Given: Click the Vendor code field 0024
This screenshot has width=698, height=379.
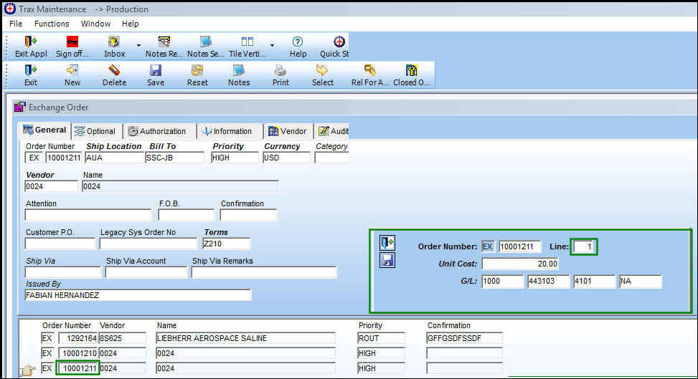Looking at the screenshot, I should pos(51,186).
